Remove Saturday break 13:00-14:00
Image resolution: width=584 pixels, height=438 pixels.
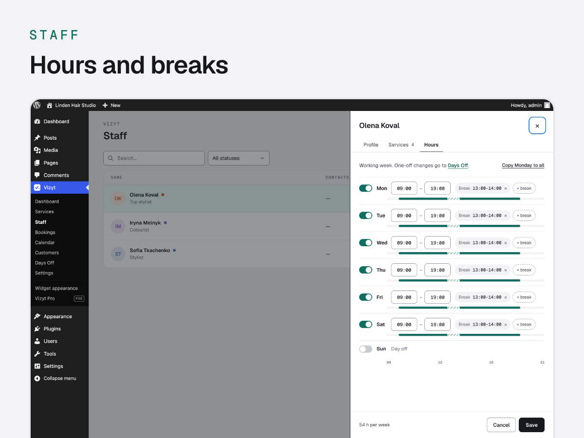click(505, 325)
